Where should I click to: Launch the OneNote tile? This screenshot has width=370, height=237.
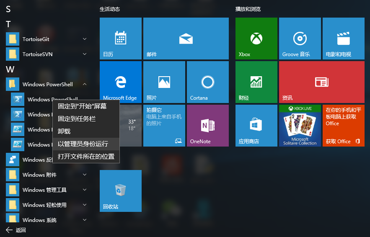pos(208,126)
